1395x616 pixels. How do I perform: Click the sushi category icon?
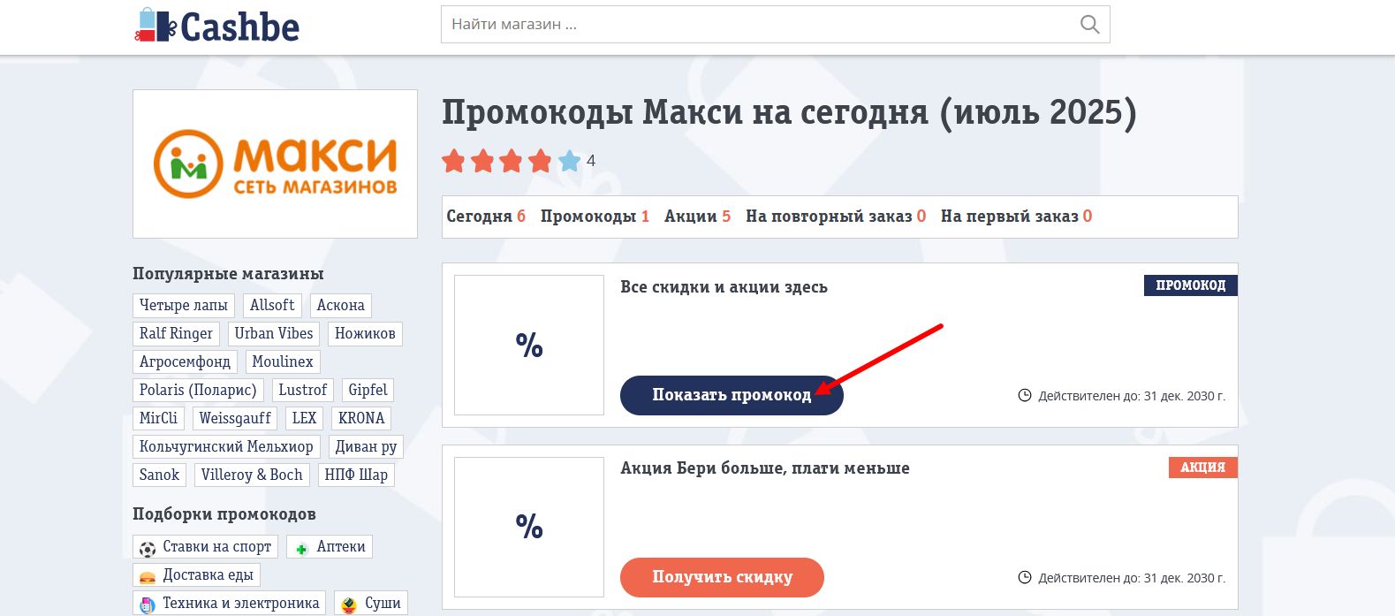[350, 605]
